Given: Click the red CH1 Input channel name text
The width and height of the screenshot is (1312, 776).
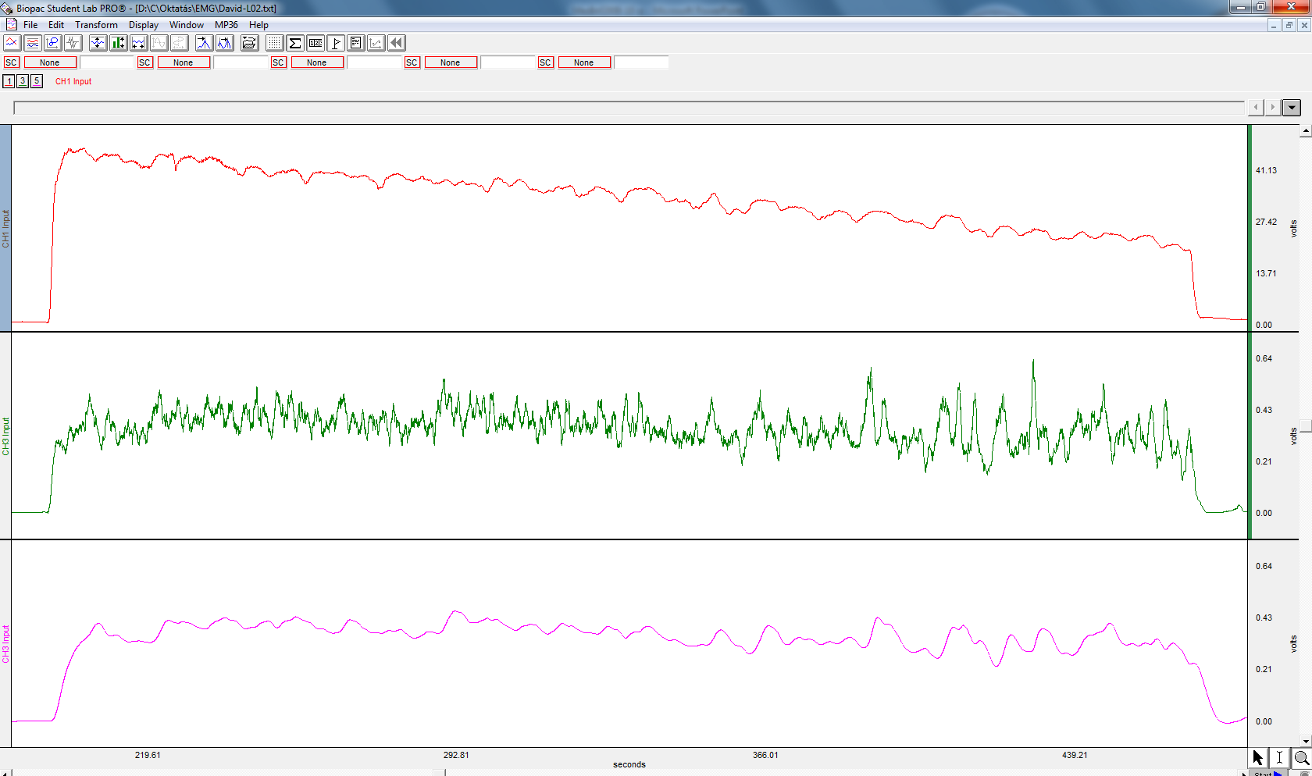Looking at the screenshot, I should click(73, 81).
